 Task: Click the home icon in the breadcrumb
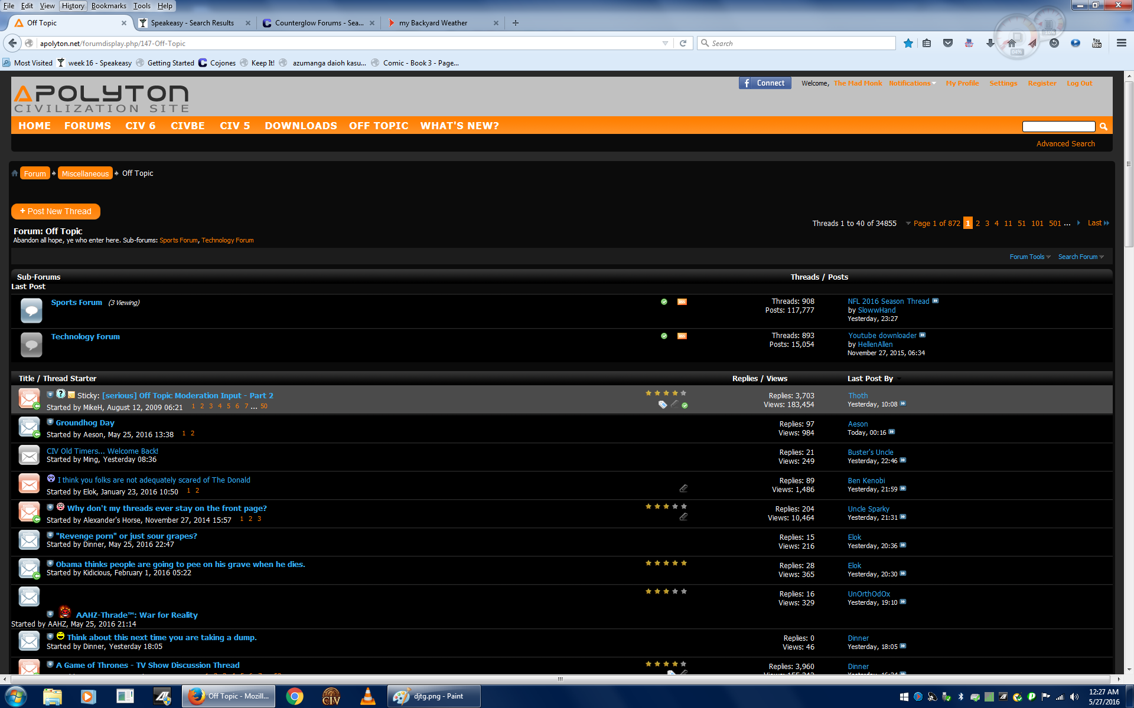coord(15,173)
